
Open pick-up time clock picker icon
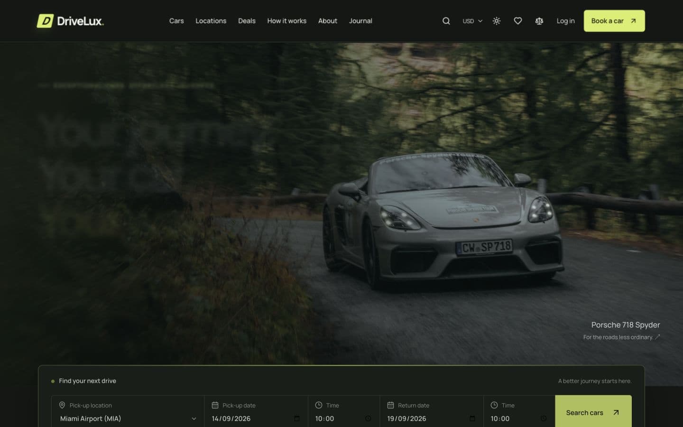coord(368,418)
